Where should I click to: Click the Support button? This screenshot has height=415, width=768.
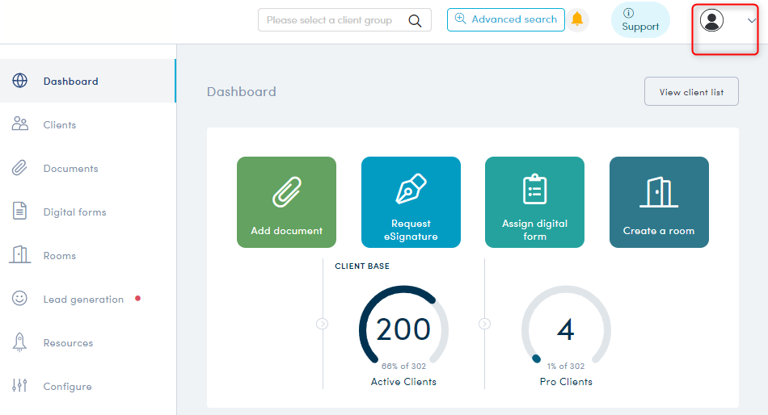pyautogui.click(x=640, y=20)
